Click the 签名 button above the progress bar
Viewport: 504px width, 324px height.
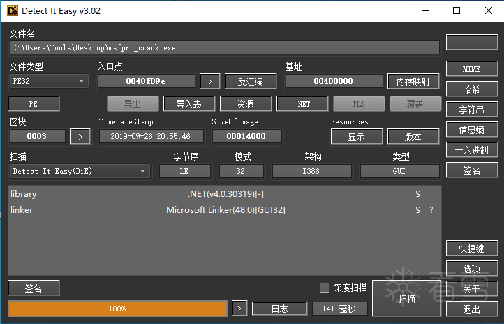[34, 288]
